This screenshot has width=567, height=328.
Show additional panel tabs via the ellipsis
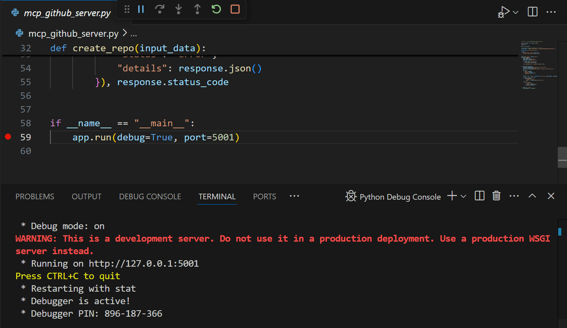pyautogui.click(x=294, y=196)
